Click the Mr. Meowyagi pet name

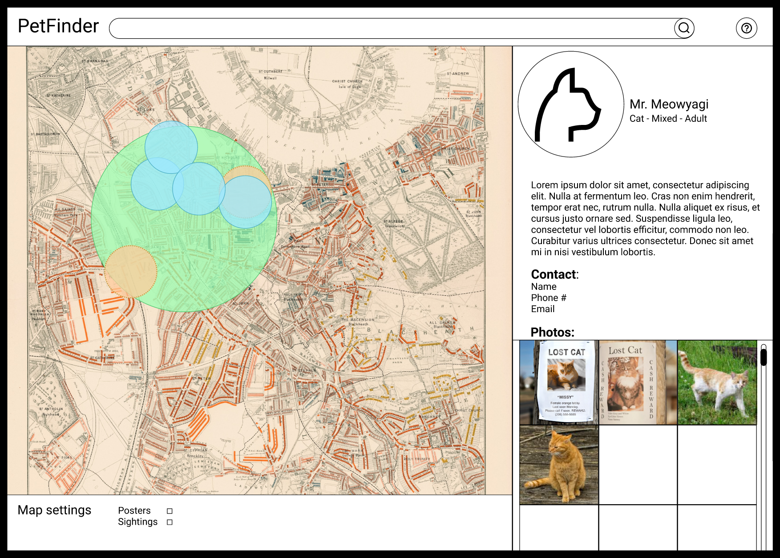(x=669, y=104)
